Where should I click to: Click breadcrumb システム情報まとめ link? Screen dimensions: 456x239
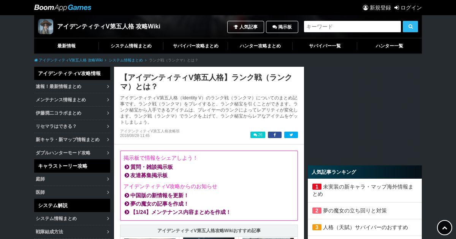tap(126, 60)
